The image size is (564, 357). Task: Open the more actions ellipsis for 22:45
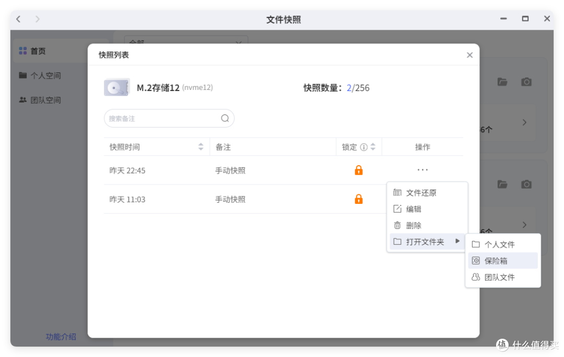[422, 169]
